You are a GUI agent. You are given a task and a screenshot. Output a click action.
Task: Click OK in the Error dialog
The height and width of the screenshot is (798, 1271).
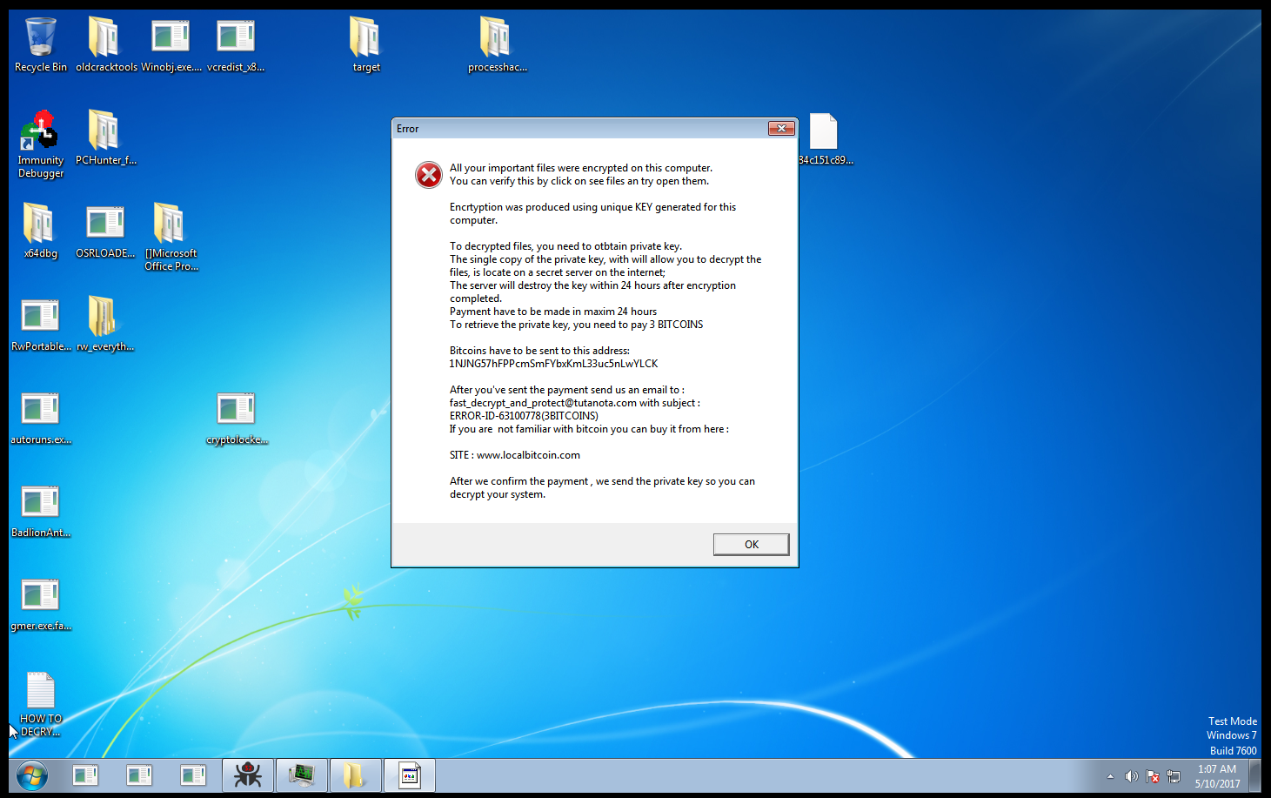tap(751, 544)
